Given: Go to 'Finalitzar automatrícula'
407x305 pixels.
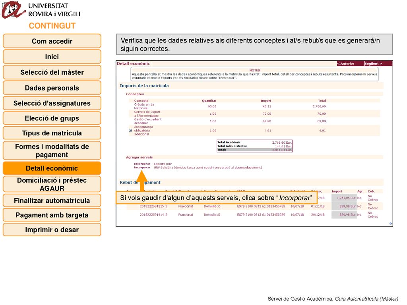Looking at the screenshot, I should click(52, 201).
